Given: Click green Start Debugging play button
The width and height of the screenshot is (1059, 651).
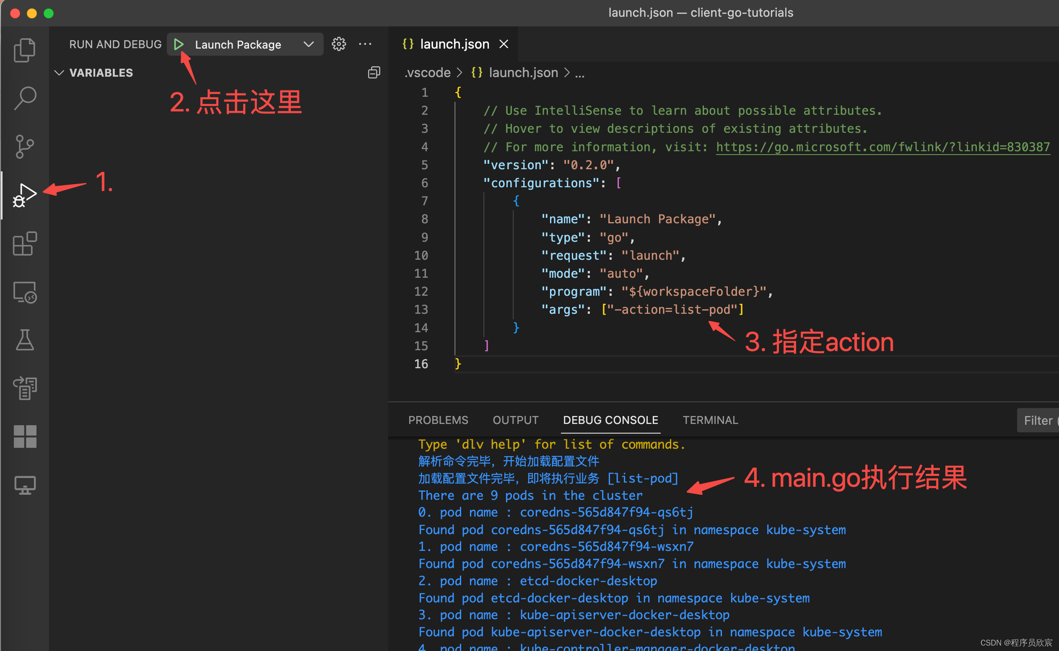Looking at the screenshot, I should tap(178, 44).
